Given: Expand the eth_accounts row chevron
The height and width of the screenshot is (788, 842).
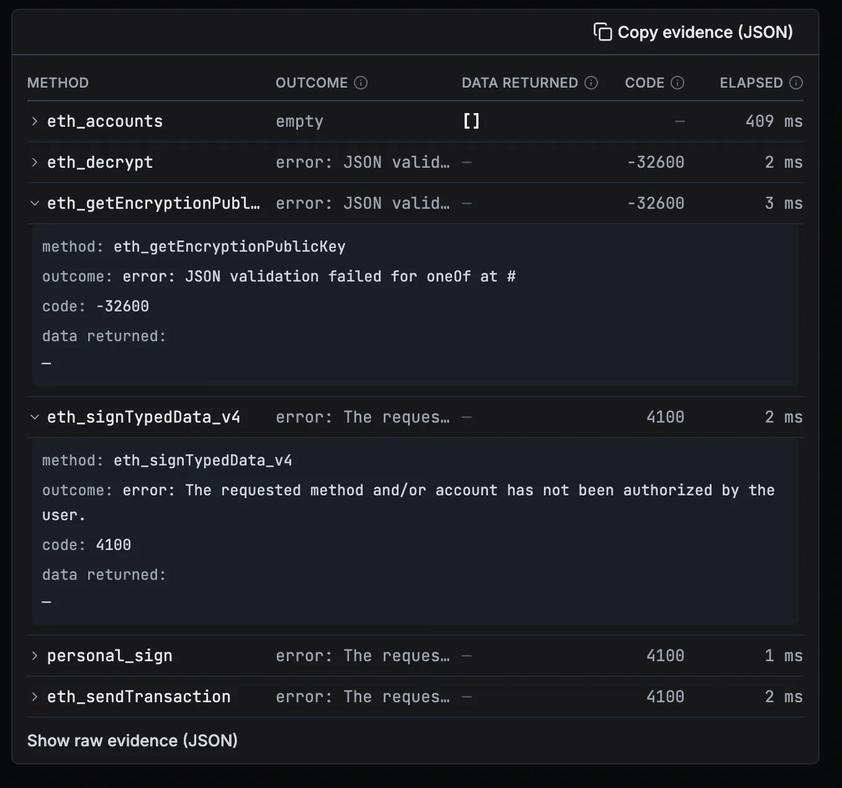Looking at the screenshot, I should (35, 121).
